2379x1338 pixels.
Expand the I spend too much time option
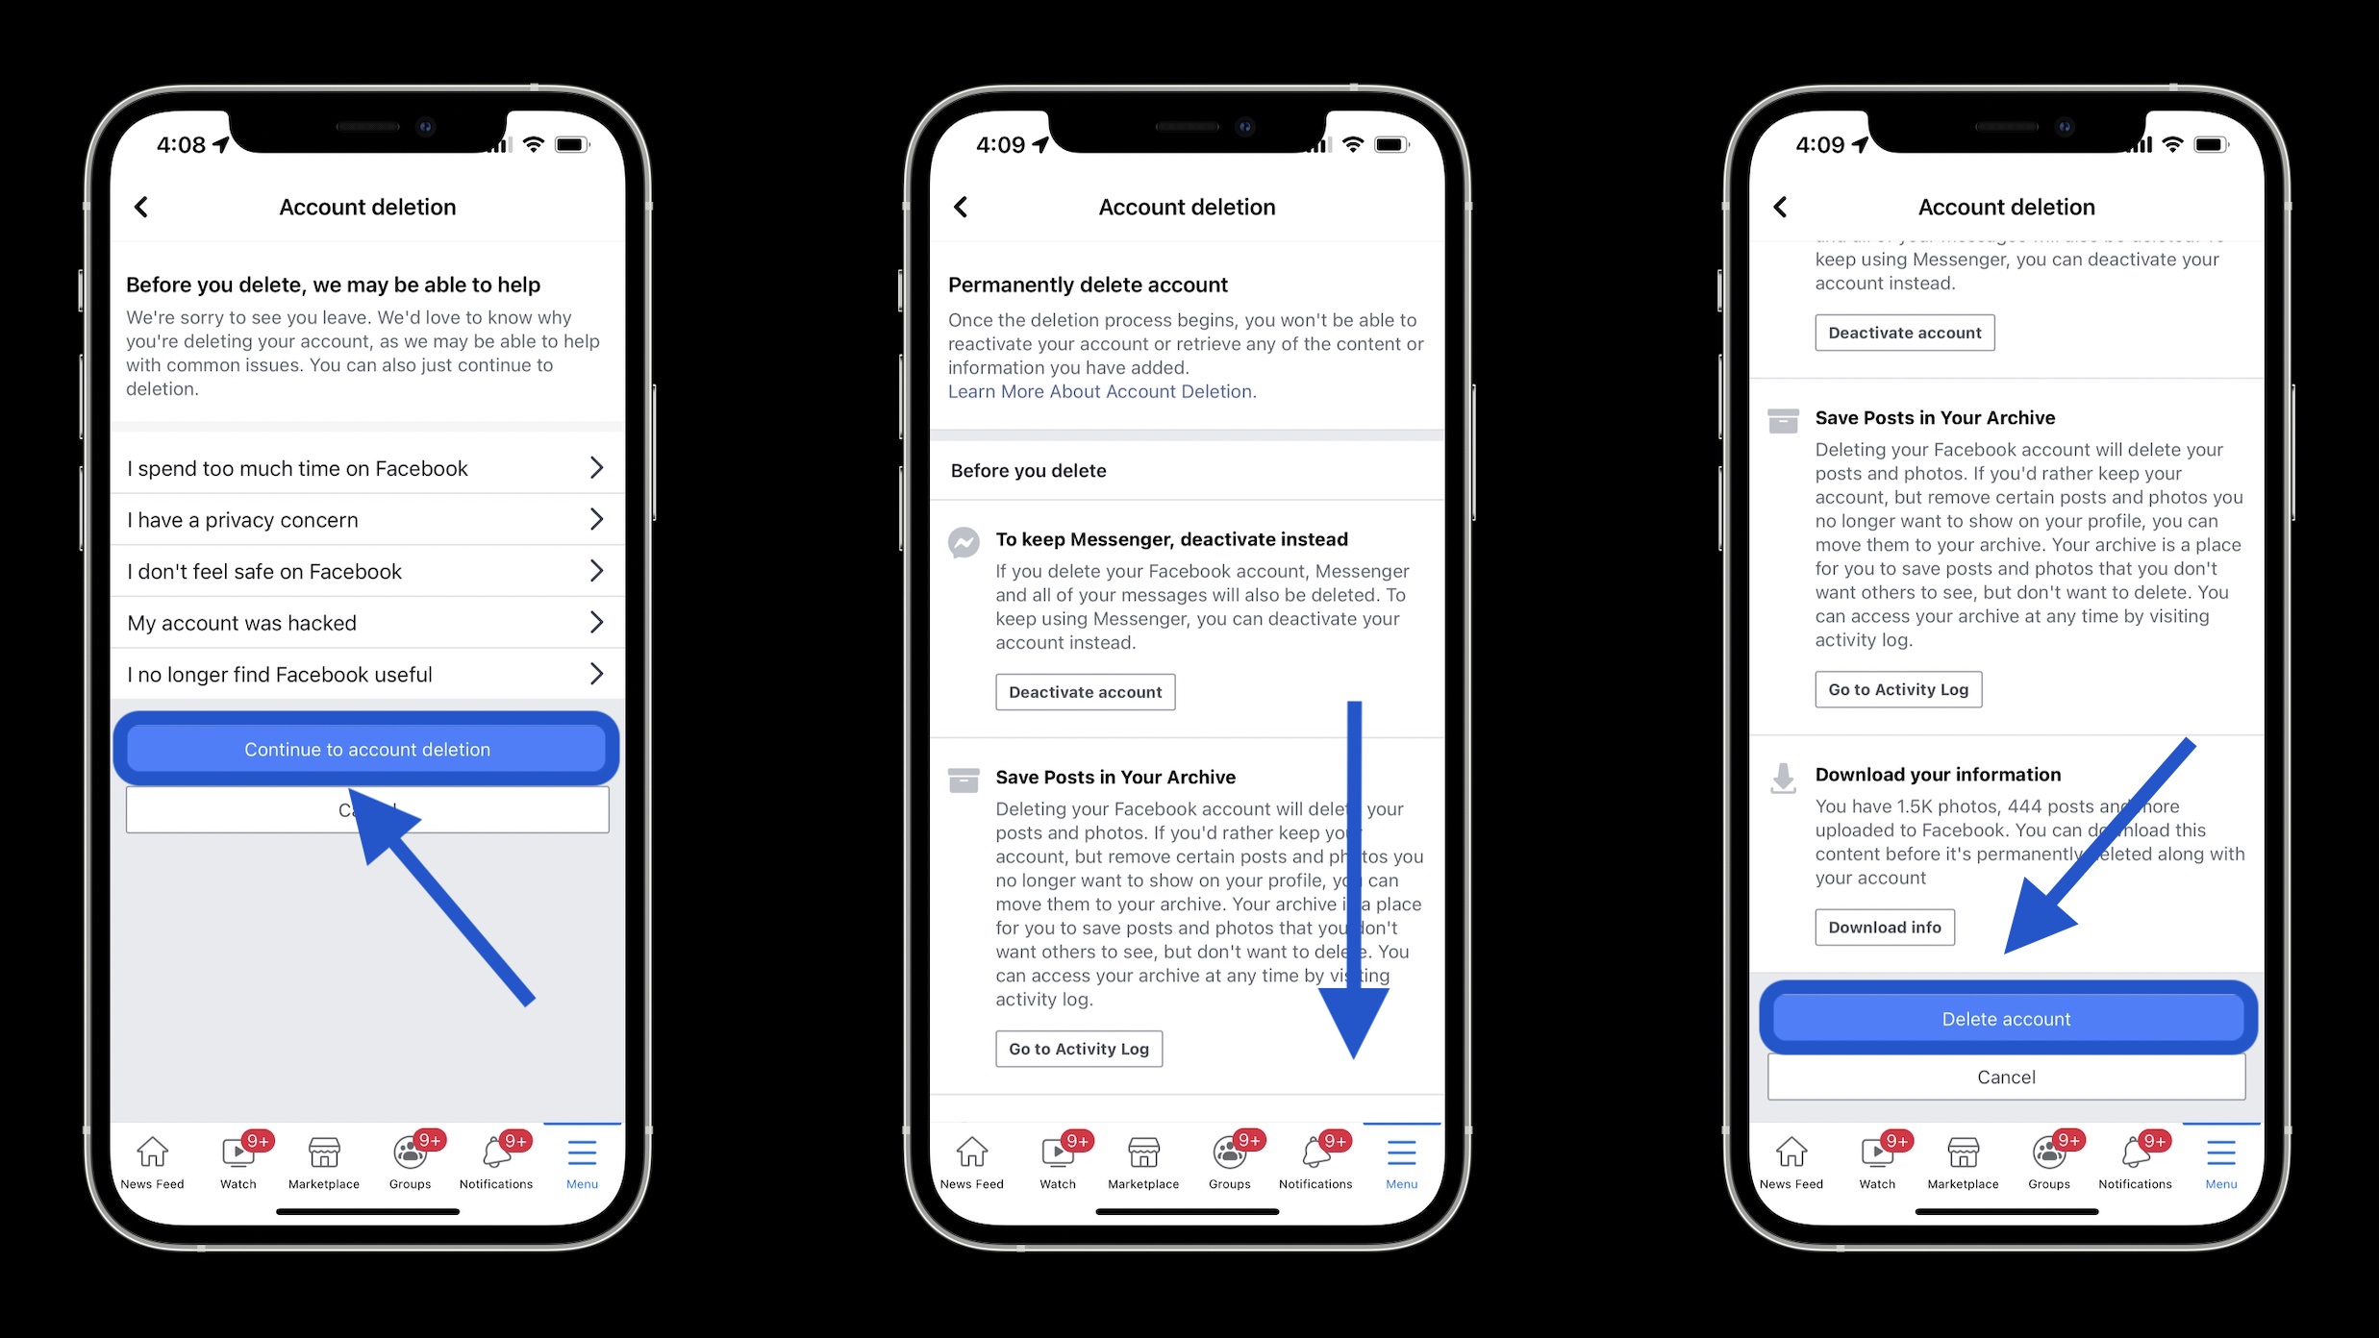(x=366, y=467)
